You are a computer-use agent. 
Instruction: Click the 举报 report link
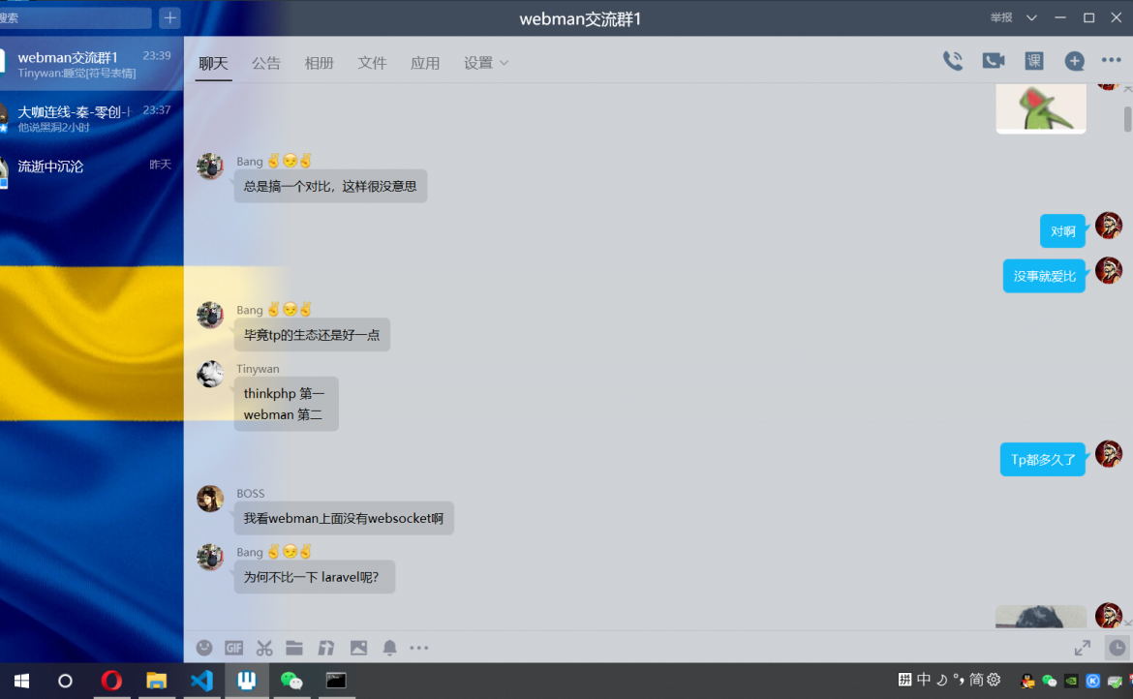tap(1001, 18)
